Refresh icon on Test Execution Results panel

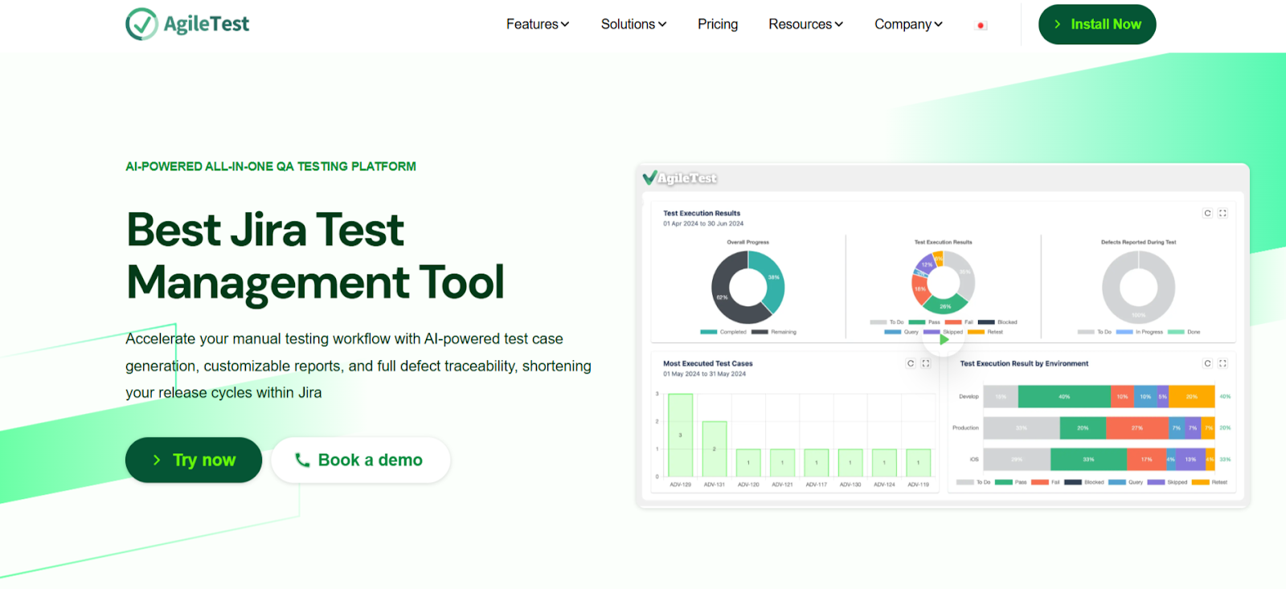point(1207,213)
